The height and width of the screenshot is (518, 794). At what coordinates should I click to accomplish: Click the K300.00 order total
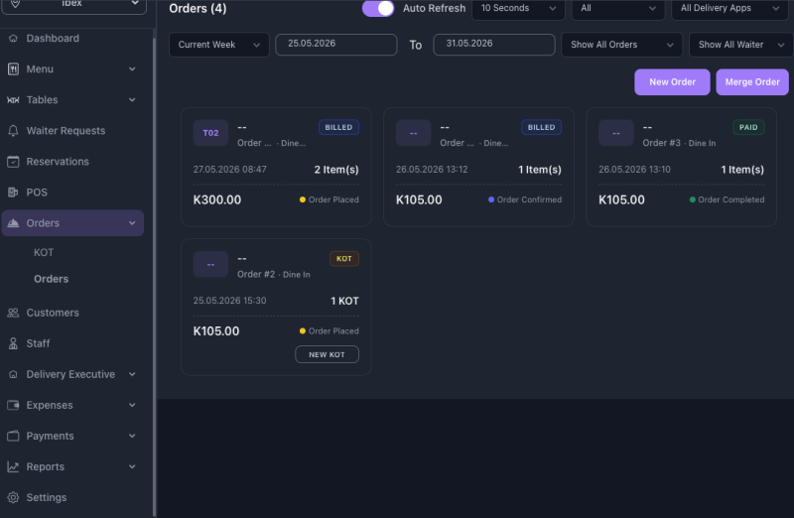(x=217, y=200)
